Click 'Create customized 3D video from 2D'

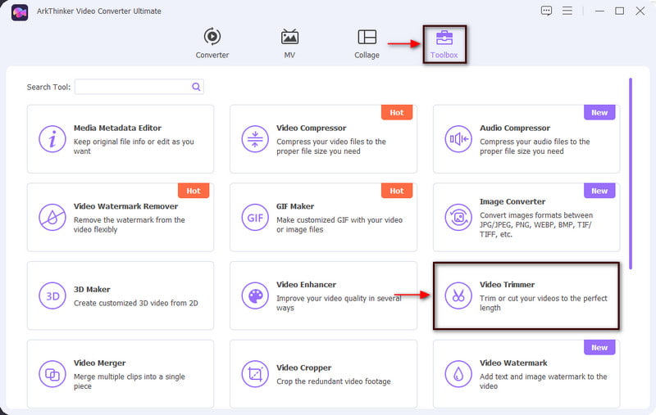[136, 303]
